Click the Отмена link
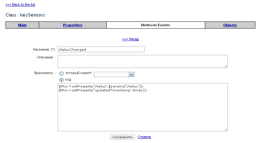258x143 pixels. click(x=144, y=137)
